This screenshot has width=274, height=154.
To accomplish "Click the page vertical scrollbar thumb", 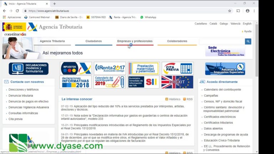I will (x=257, y=50).
